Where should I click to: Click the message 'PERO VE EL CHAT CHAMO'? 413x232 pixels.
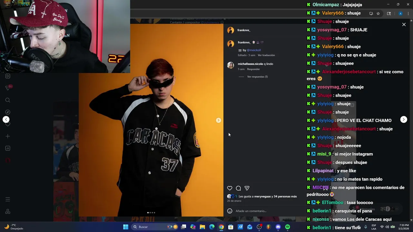364,121
